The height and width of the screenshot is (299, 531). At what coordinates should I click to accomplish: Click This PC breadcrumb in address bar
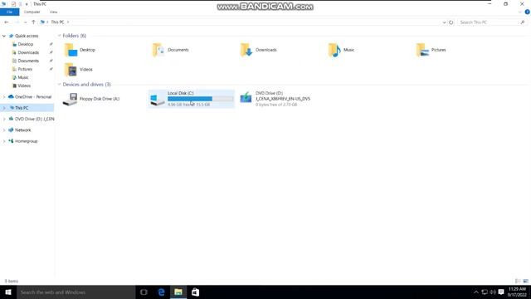pyautogui.click(x=57, y=22)
